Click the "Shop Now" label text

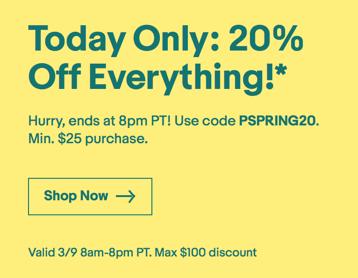pos(76,196)
